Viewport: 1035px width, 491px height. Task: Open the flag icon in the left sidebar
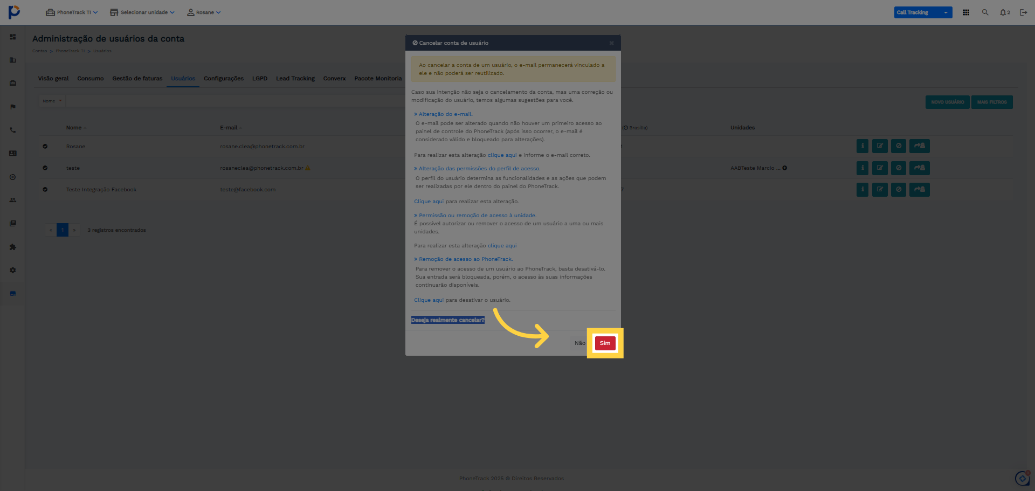point(13,107)
